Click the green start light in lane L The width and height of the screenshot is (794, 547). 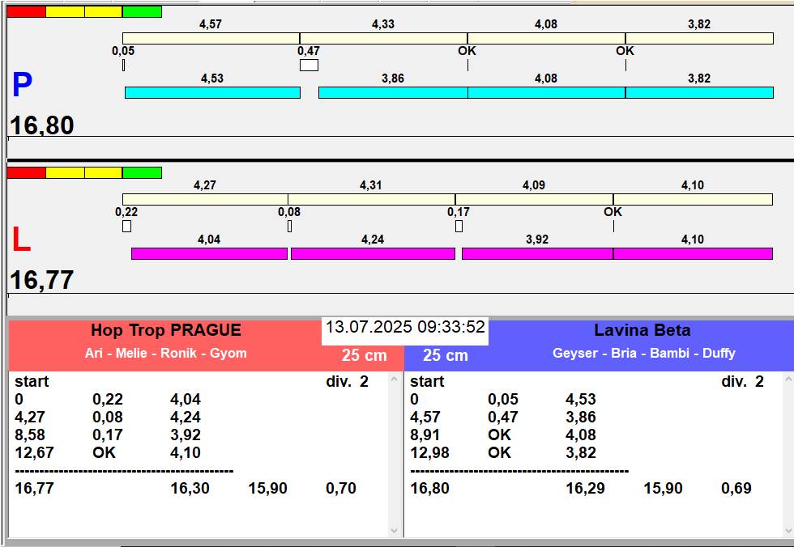pyautogui.click(x=142, y=173)
